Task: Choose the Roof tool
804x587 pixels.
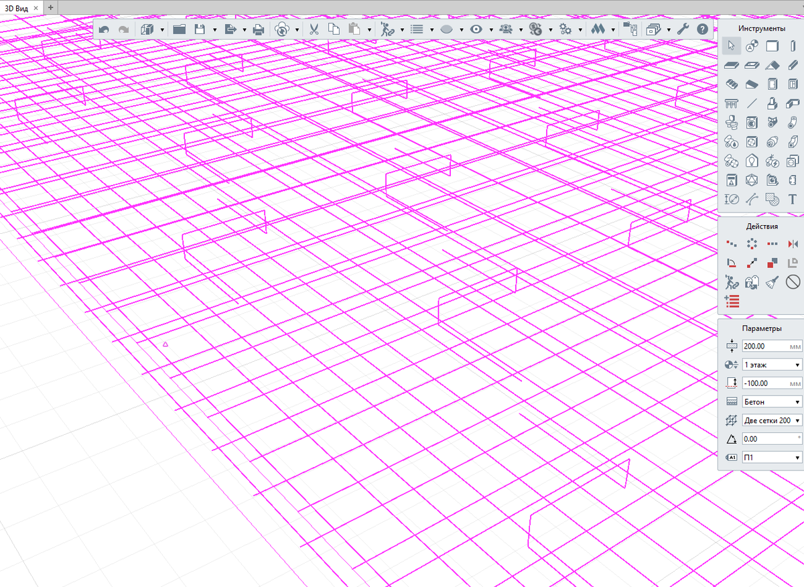Action: 772,65
